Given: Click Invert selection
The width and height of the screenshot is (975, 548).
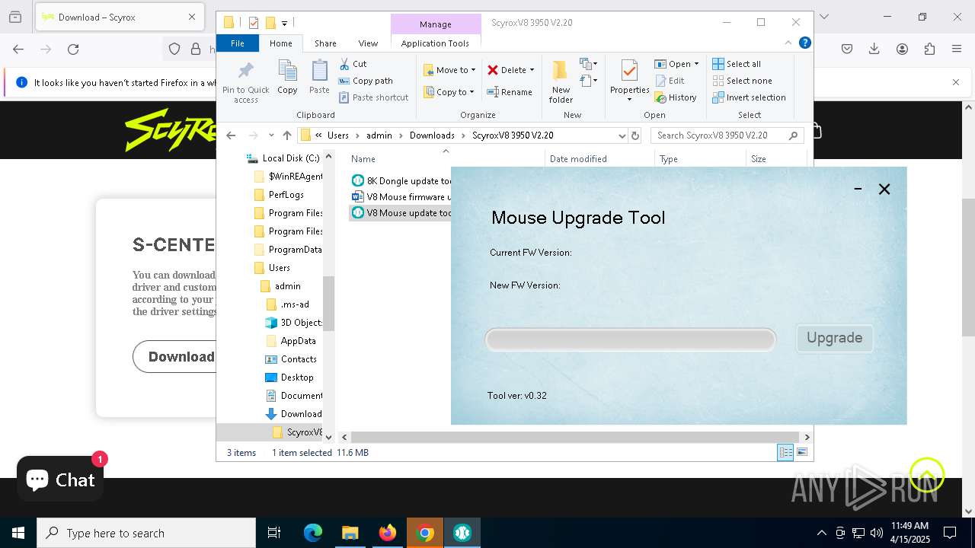Looking at the screenshot, I should (750, 97).
